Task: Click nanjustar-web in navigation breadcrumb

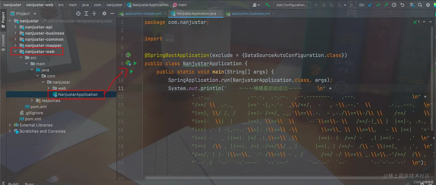Action: coord(40,5)
